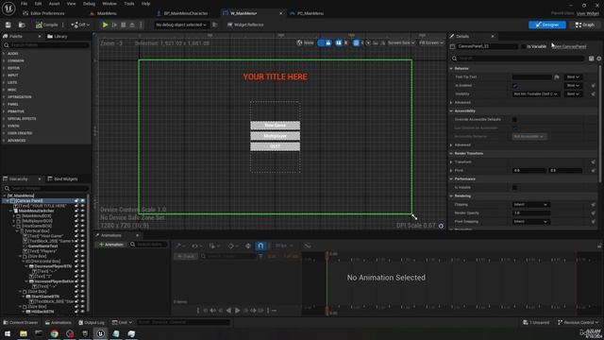
Task: Start Play in editor with green arrow
Action: tap(105, 25)
